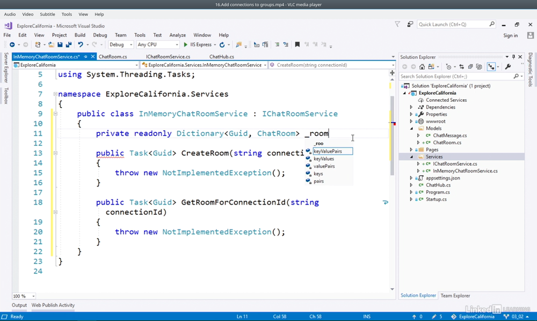Expand the Pages folder node
This screenshot has height=321, width=537.
click(411, 150)
